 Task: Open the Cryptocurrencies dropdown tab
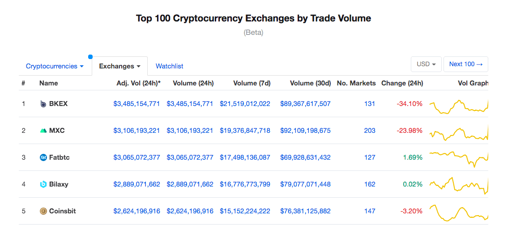(55, 66)
